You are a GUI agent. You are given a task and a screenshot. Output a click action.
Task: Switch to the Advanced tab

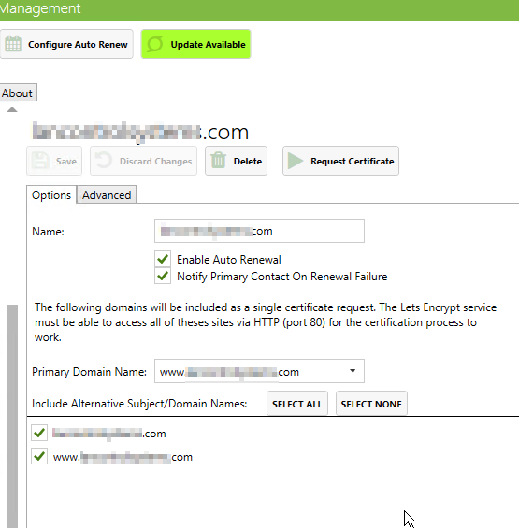tap(107, 195)
